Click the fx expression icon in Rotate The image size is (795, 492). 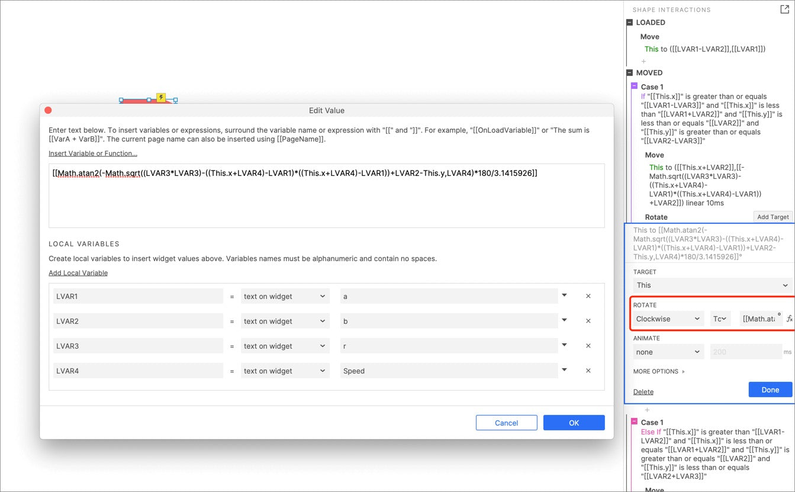(x=789, y=319)
